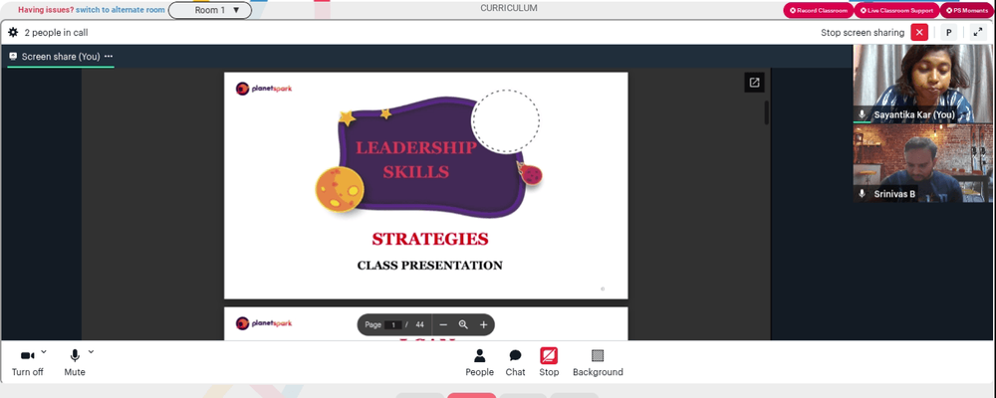Select the Screen share (You) tab
Viewport: 996px width, 398px height.
click(x=61, y=57)
